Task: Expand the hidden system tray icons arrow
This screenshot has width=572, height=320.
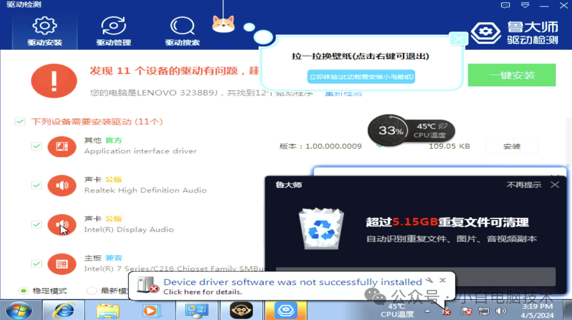Action: [x=427, y=311]
